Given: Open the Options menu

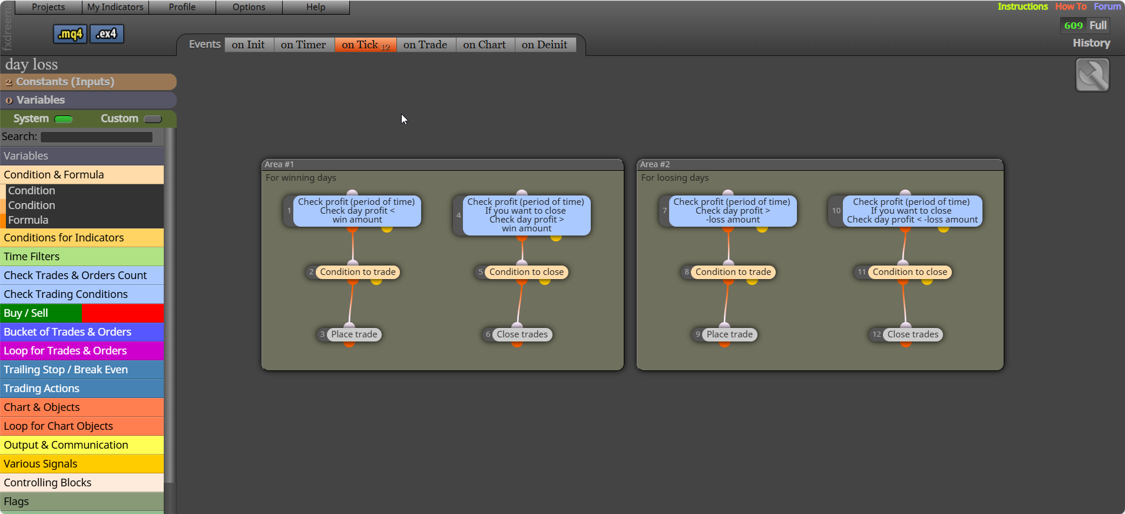Looking at the screenshot, I should (x=249, y=7).
